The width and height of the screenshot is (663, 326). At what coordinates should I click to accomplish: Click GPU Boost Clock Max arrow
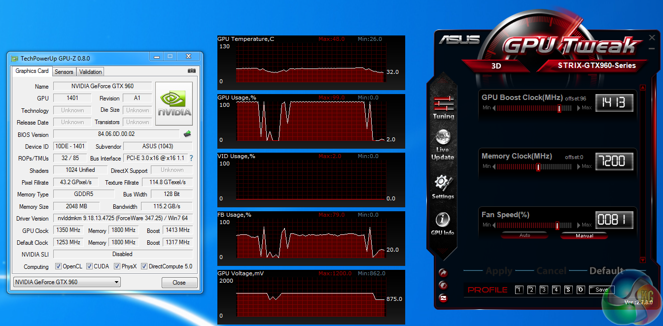click(x=579, y=108)
